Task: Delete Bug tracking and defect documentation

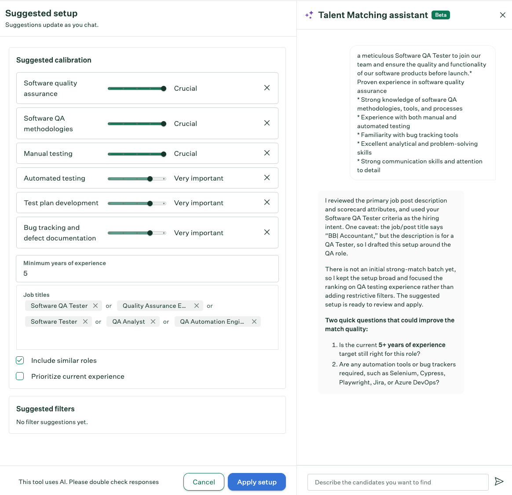Action: (267, 232)
